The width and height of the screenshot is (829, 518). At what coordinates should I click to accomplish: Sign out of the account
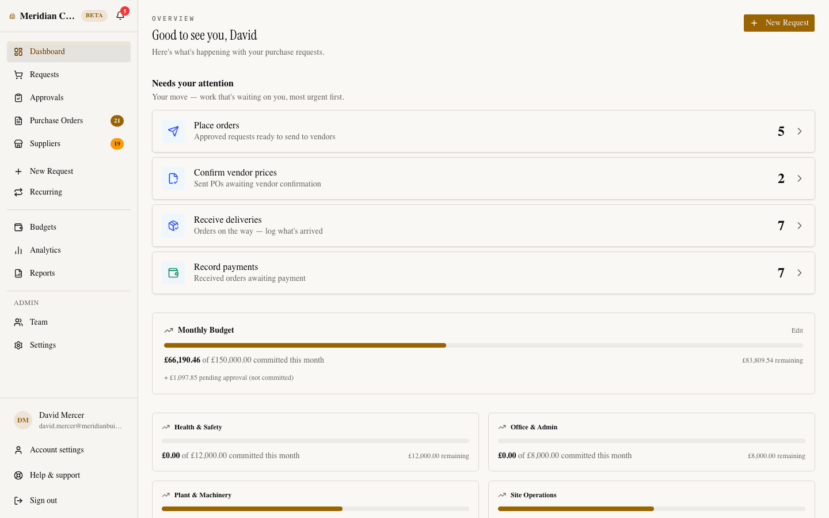tap(69, 501)
